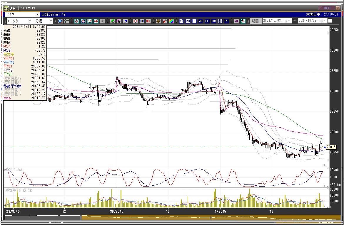Screen dimensions: 344x225
Task: Select the eraser tool
Action: pyautogui.click(x=126, y=21)
